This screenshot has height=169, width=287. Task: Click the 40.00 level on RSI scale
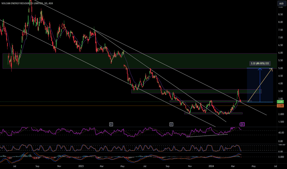point(281,133)
